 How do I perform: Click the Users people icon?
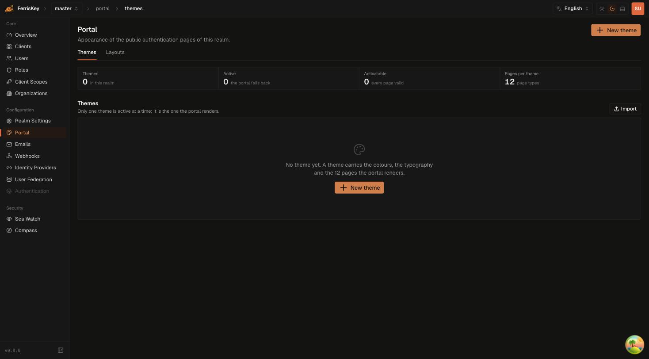click(9, 58)
